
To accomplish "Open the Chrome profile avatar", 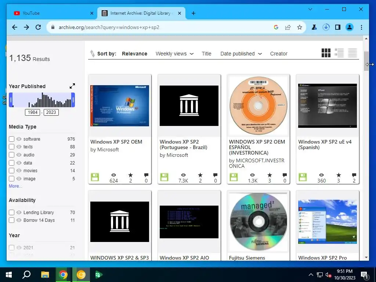I will click(x=350, y=27).
